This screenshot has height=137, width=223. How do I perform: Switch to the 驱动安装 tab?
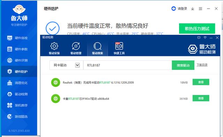click(54, 48)
